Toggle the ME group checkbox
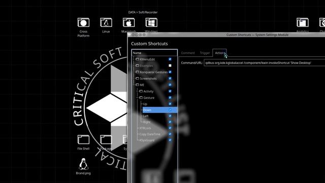 (x=170, y=85)
